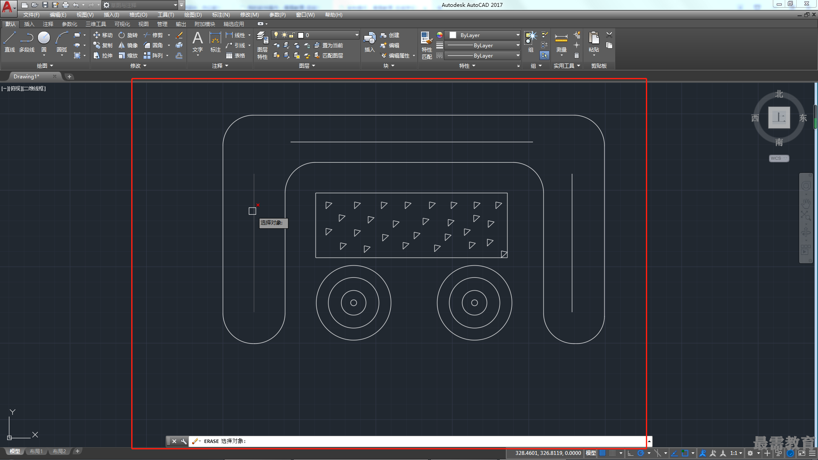
Task: Click the white color swatch in layer dropdown
Action: tap(301, 35)
